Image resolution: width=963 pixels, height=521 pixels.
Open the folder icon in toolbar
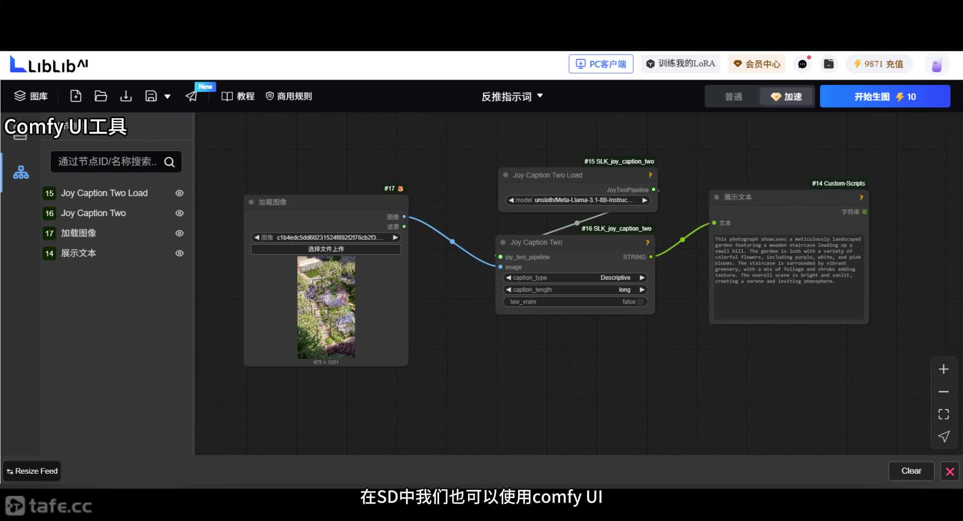101,96
